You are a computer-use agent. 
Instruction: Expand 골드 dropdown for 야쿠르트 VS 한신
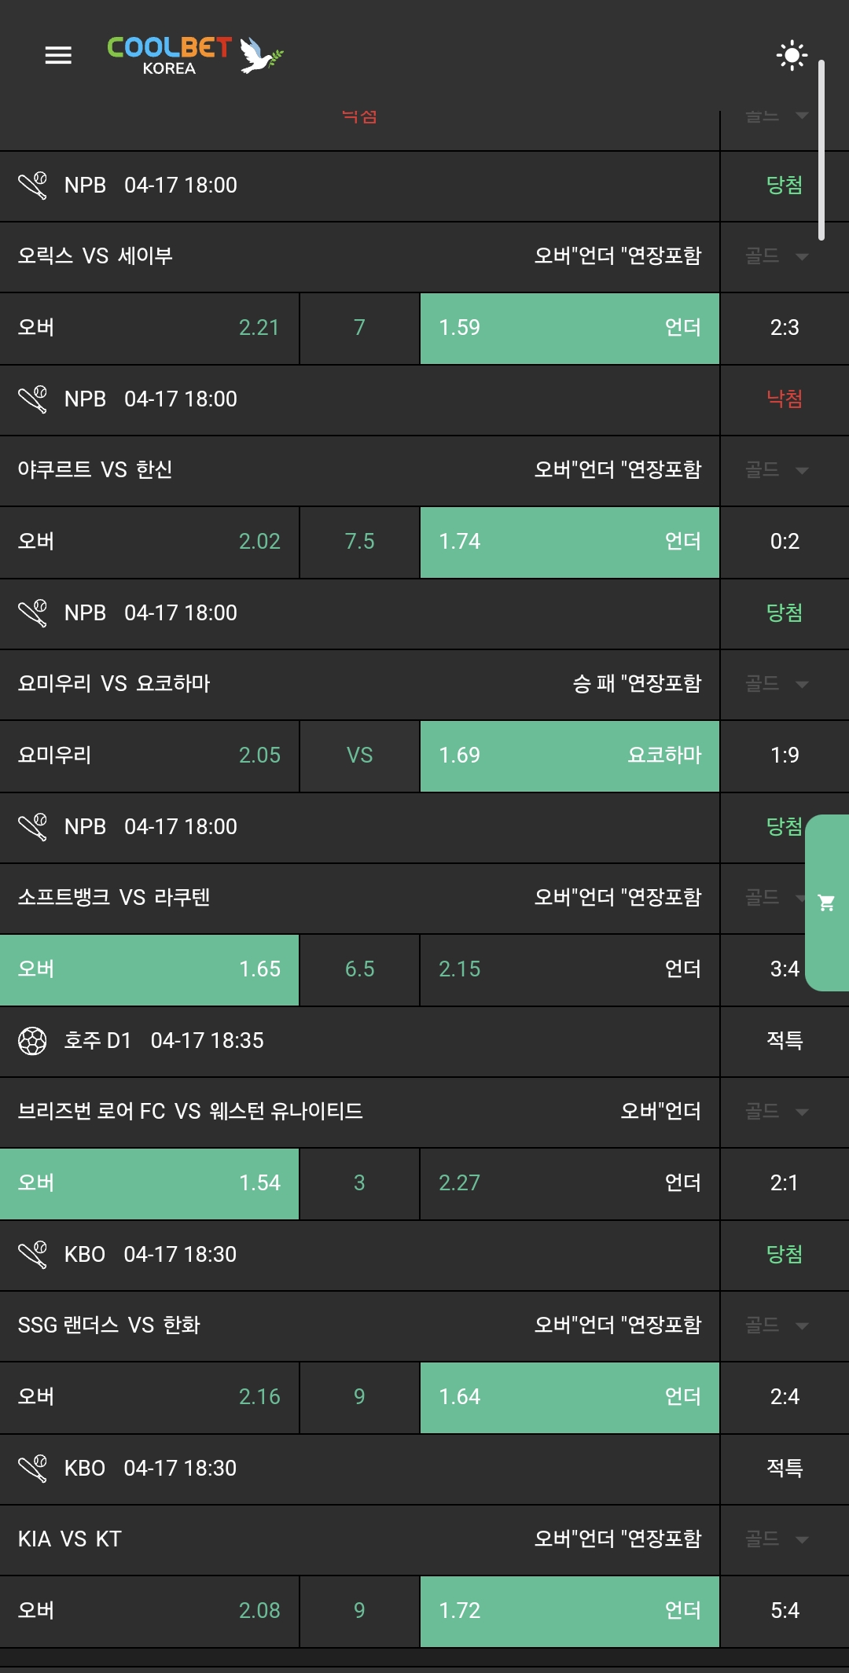pyautogui.click(x=777, y=470)
